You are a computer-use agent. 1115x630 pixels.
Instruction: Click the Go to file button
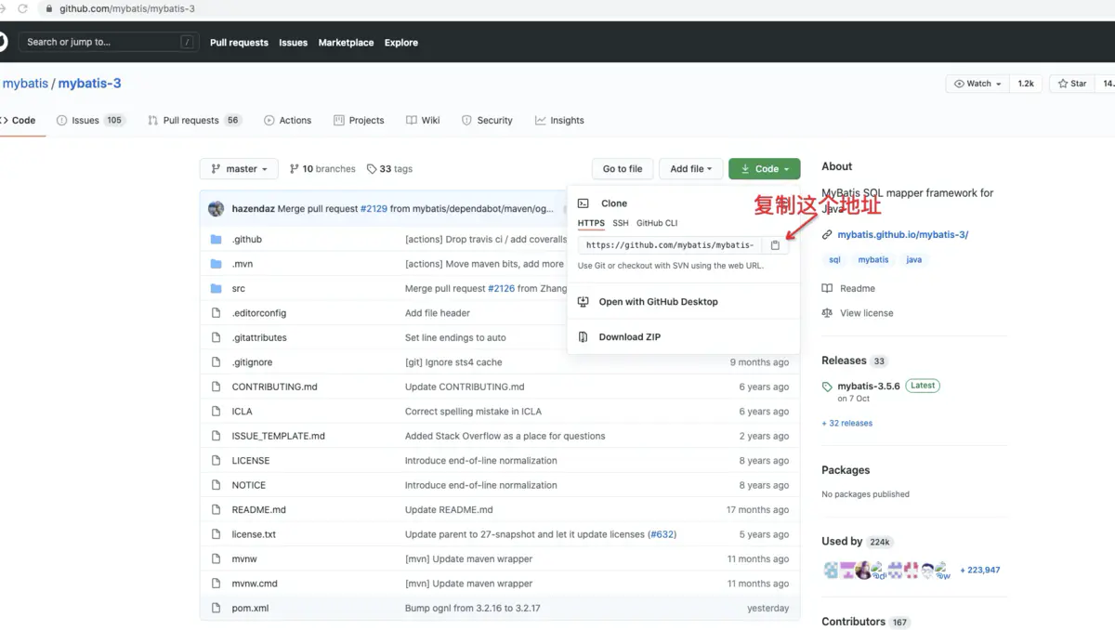point(623,169)
